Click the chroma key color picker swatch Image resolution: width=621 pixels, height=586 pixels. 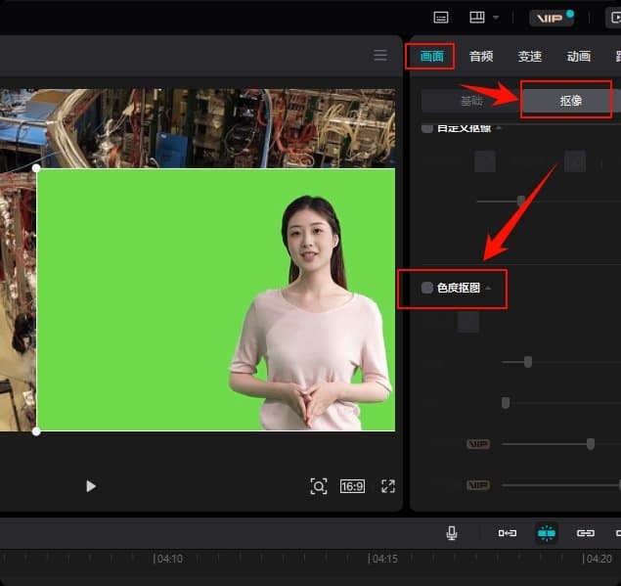point(468,322)
